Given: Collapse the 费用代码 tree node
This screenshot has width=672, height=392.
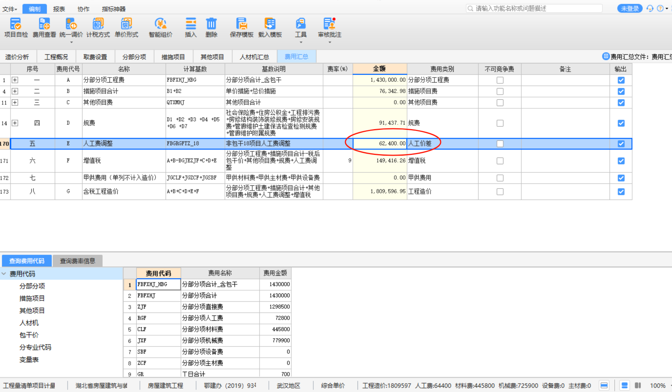Looking at the screenshot, I should 4,274.
